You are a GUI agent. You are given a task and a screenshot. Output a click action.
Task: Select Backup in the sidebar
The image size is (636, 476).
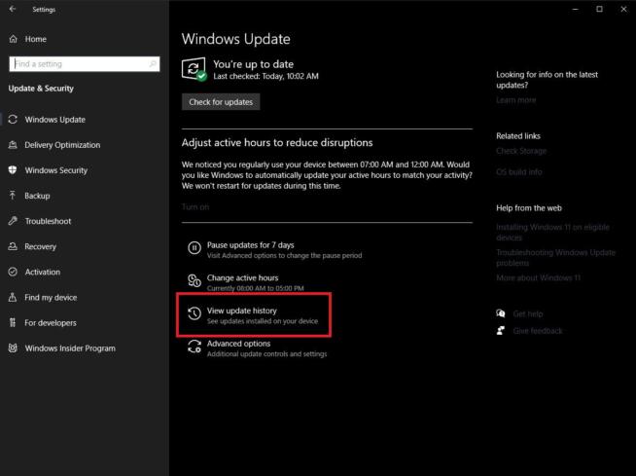pos(37,196)
